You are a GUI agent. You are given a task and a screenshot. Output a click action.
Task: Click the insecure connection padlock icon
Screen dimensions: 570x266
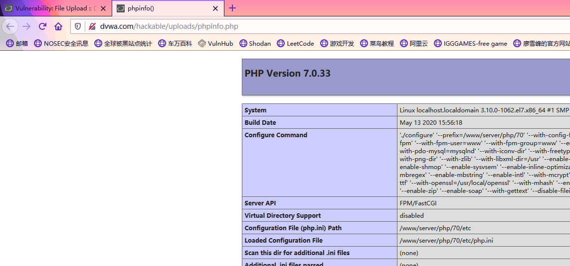tap(92, 26)
